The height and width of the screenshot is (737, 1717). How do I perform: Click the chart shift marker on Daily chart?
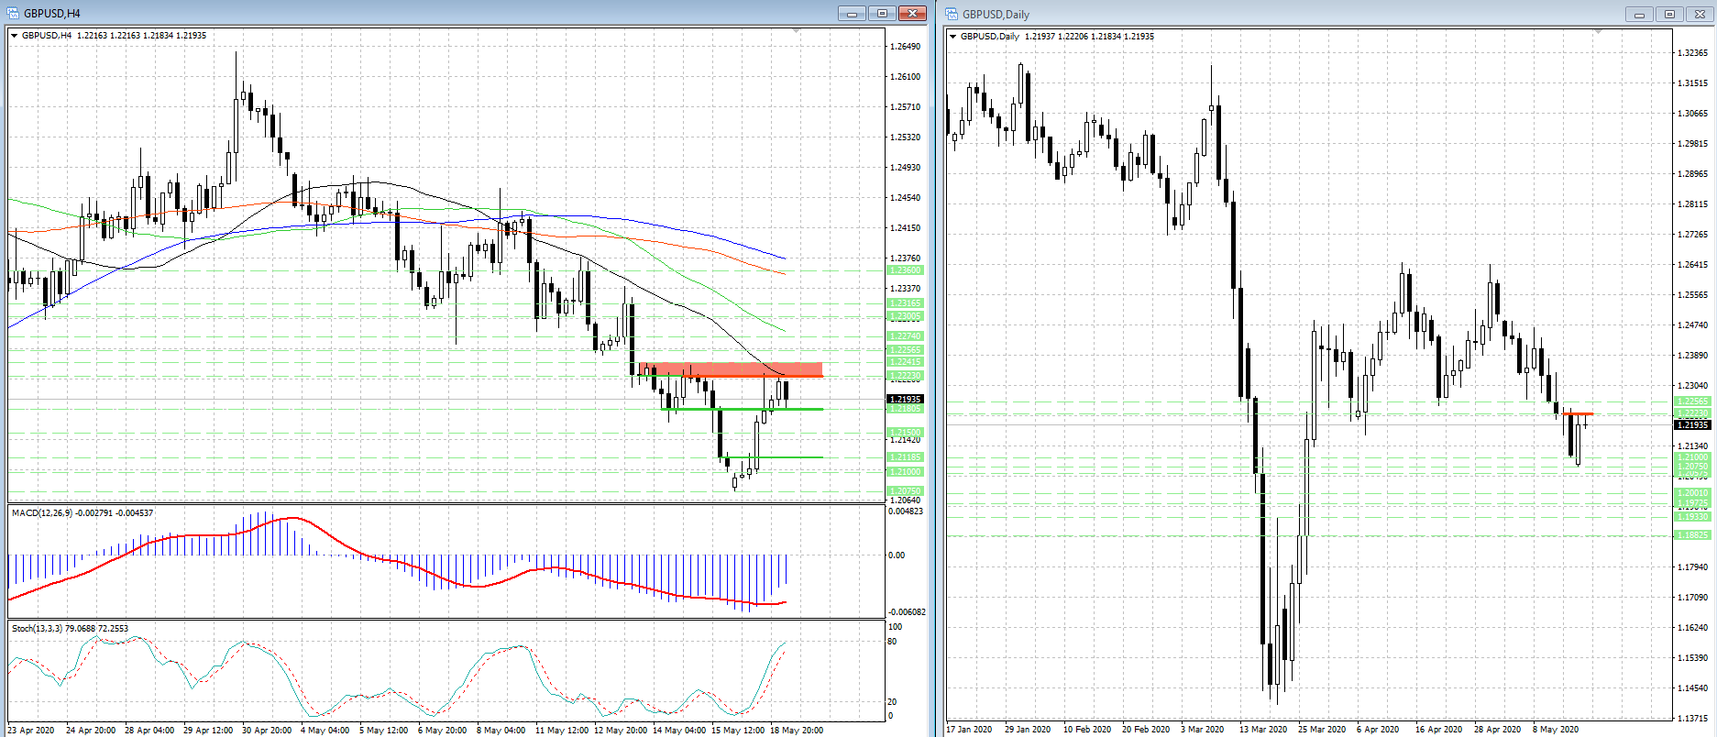pyautogui.click(x=1598, y=33)
